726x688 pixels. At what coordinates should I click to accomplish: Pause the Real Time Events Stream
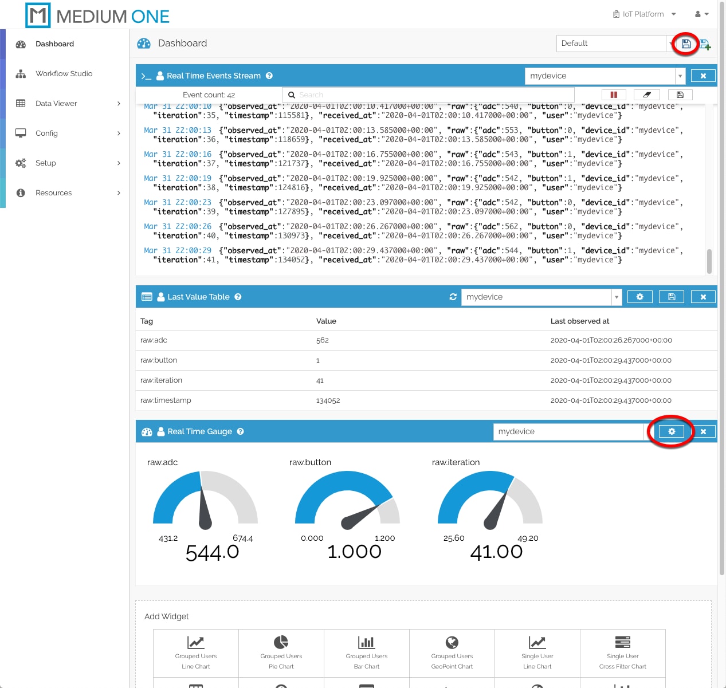[x=613, y=95]
